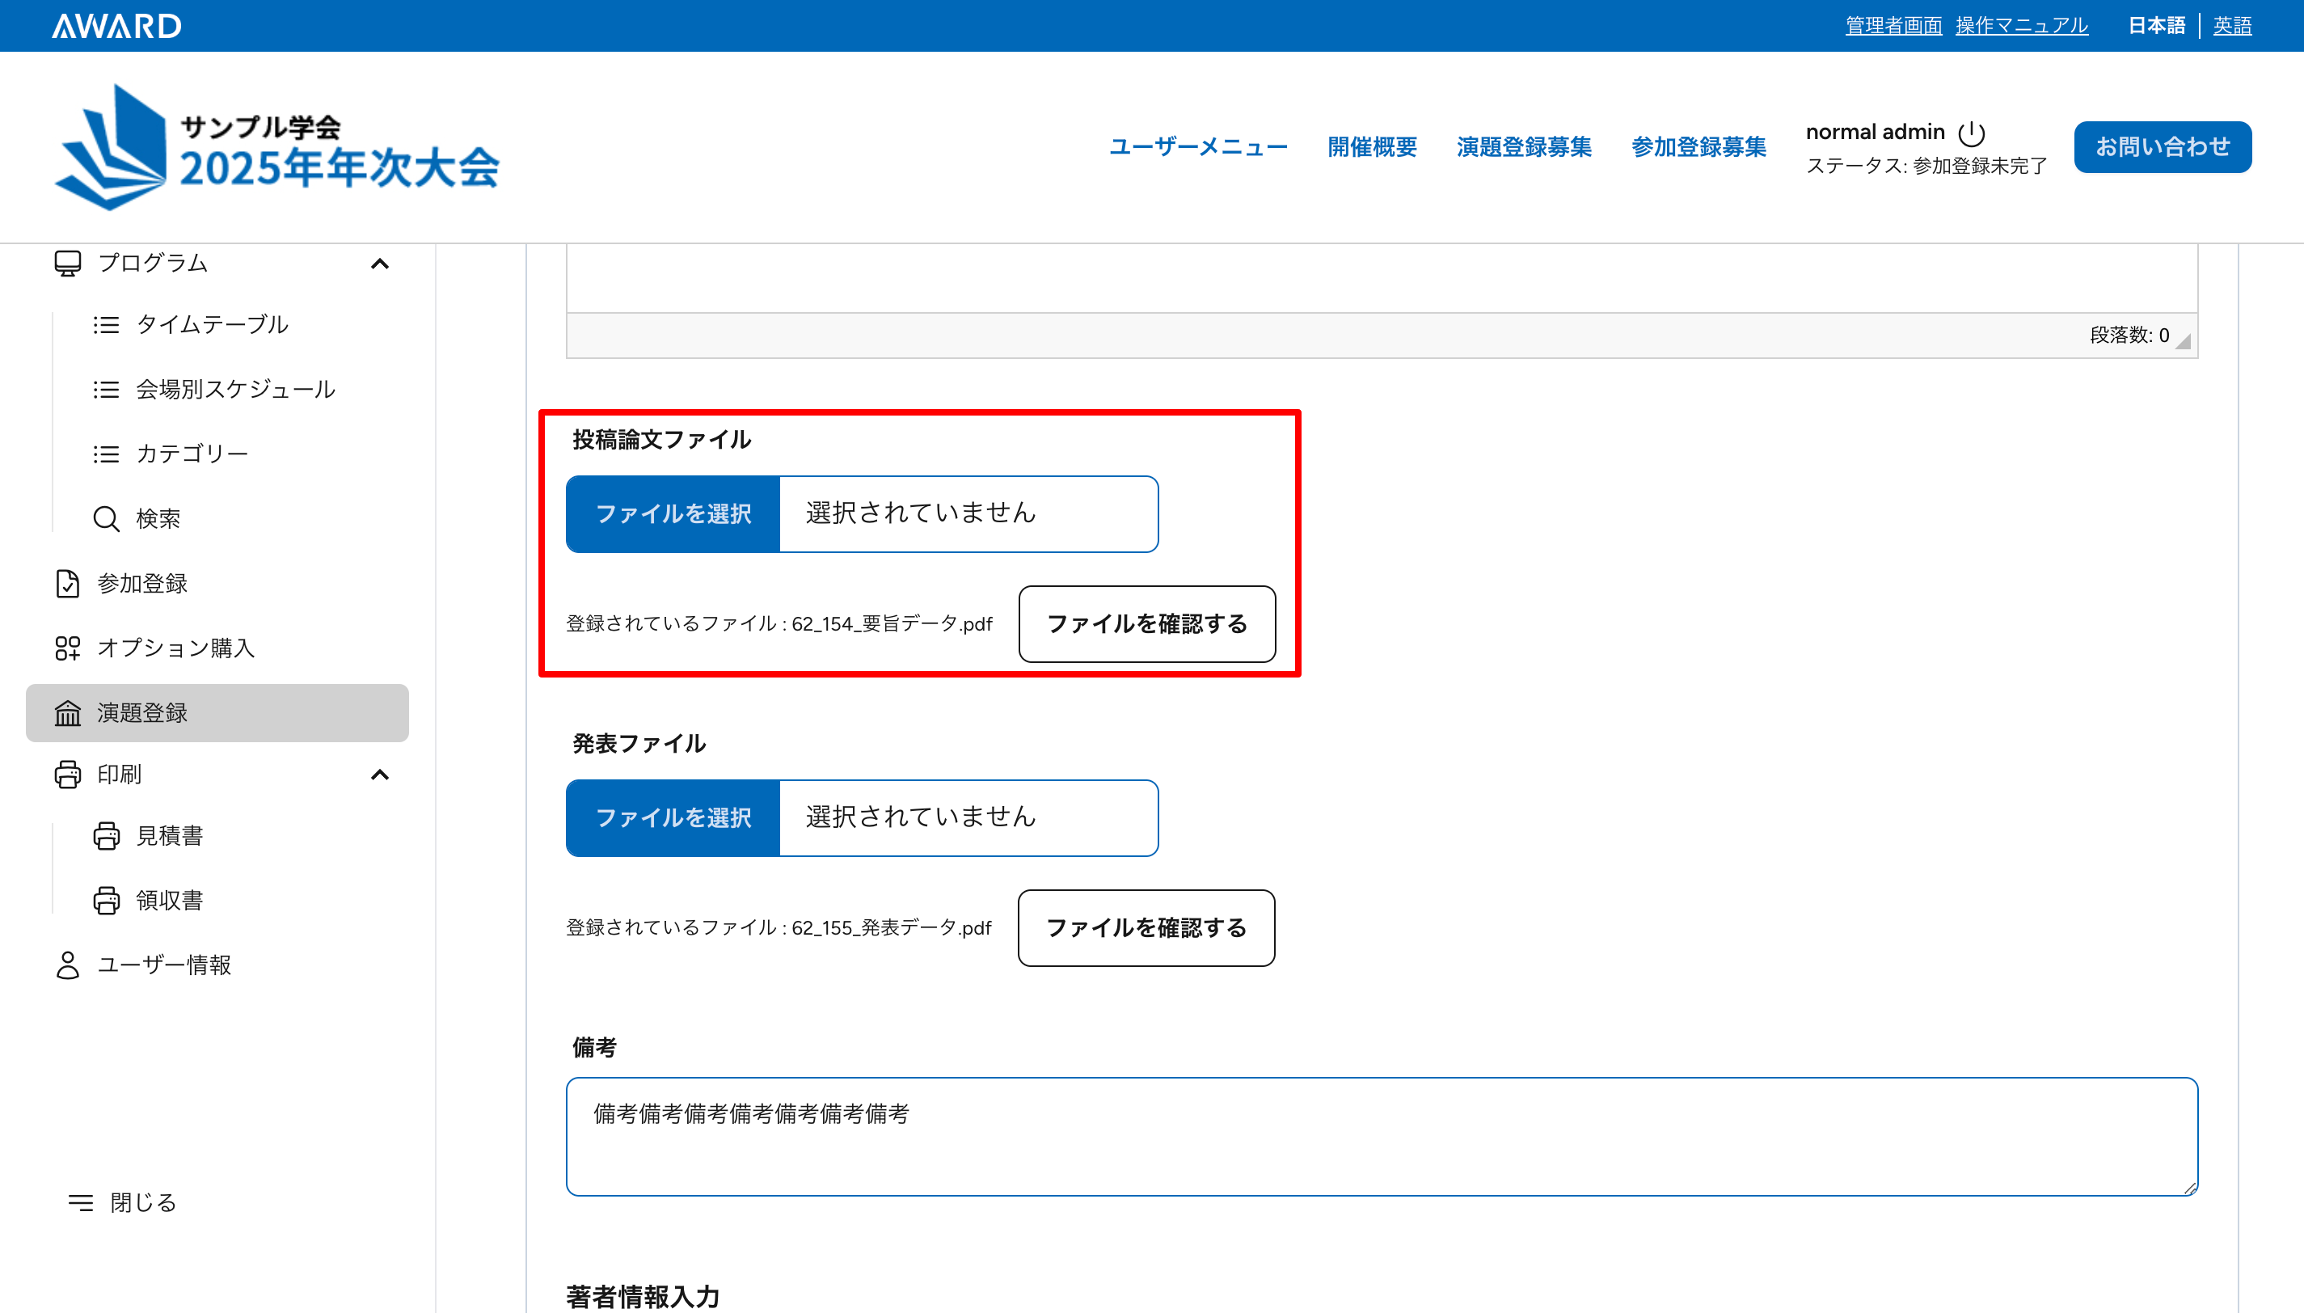Click the オプション購入 grid-plus icon
This screenshot has height=1313, width=2304.
[x=68, y=648]
